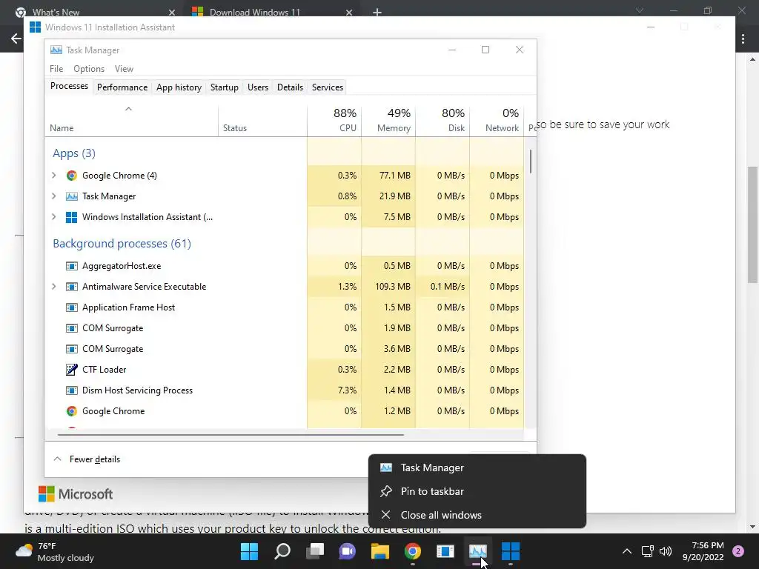Select the 109.3 MB memory cell
The image size is (759, 569).
pyautogui.click(x=388, y=287)
